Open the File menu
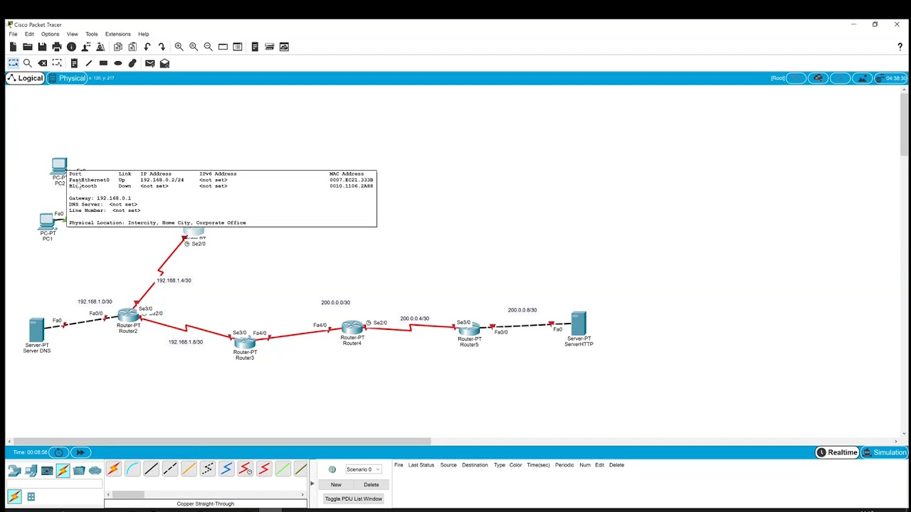The height and width of the screenshot is (512, 911). point(13,34)
